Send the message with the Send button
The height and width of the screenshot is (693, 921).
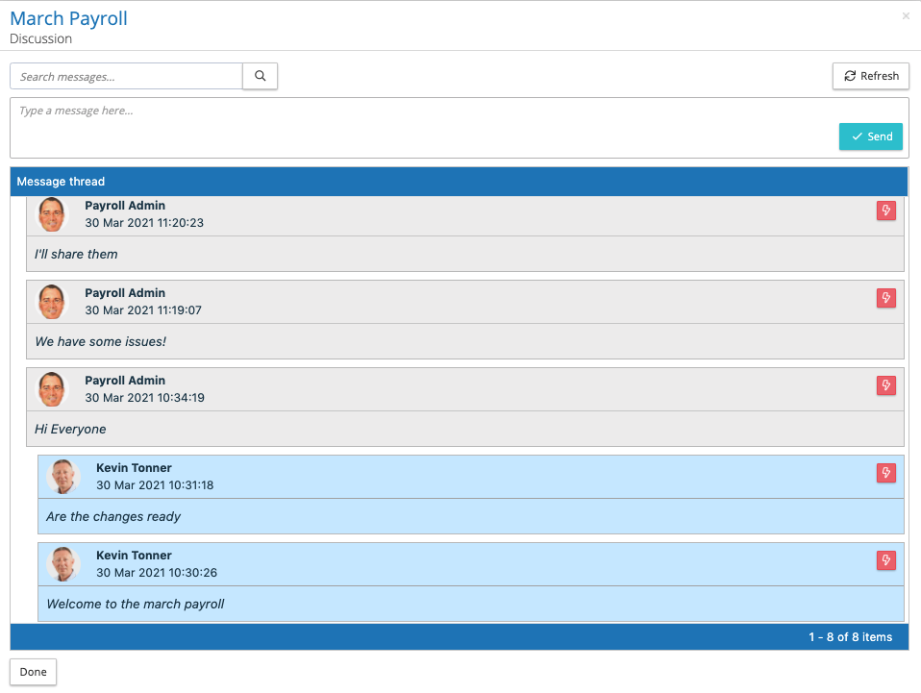click(x=870, y=136)
